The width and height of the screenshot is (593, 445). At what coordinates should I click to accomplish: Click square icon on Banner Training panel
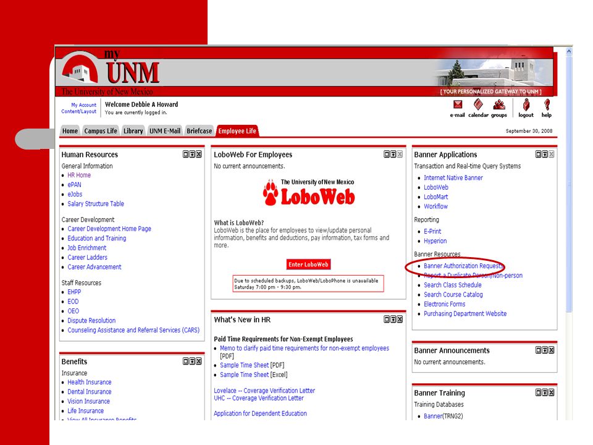click(539, 392)
